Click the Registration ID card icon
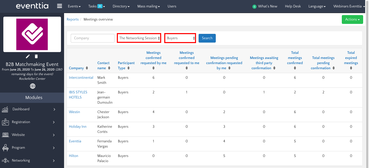 point(5,122)
